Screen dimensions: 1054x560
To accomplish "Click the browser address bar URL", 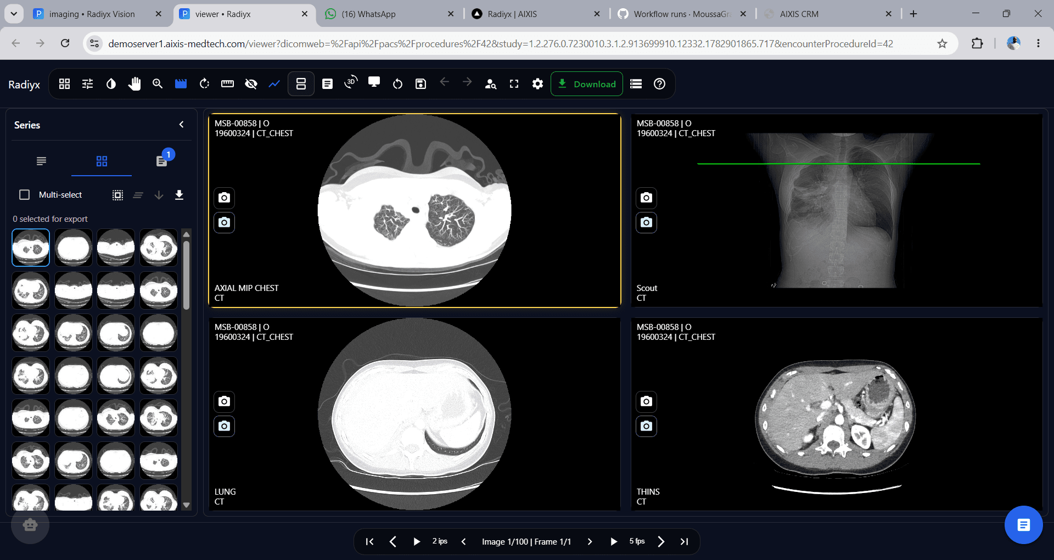I will tap(500, 43).
